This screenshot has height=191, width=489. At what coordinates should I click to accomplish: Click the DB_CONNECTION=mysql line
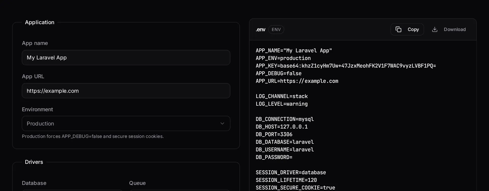(x=285, y=119)
